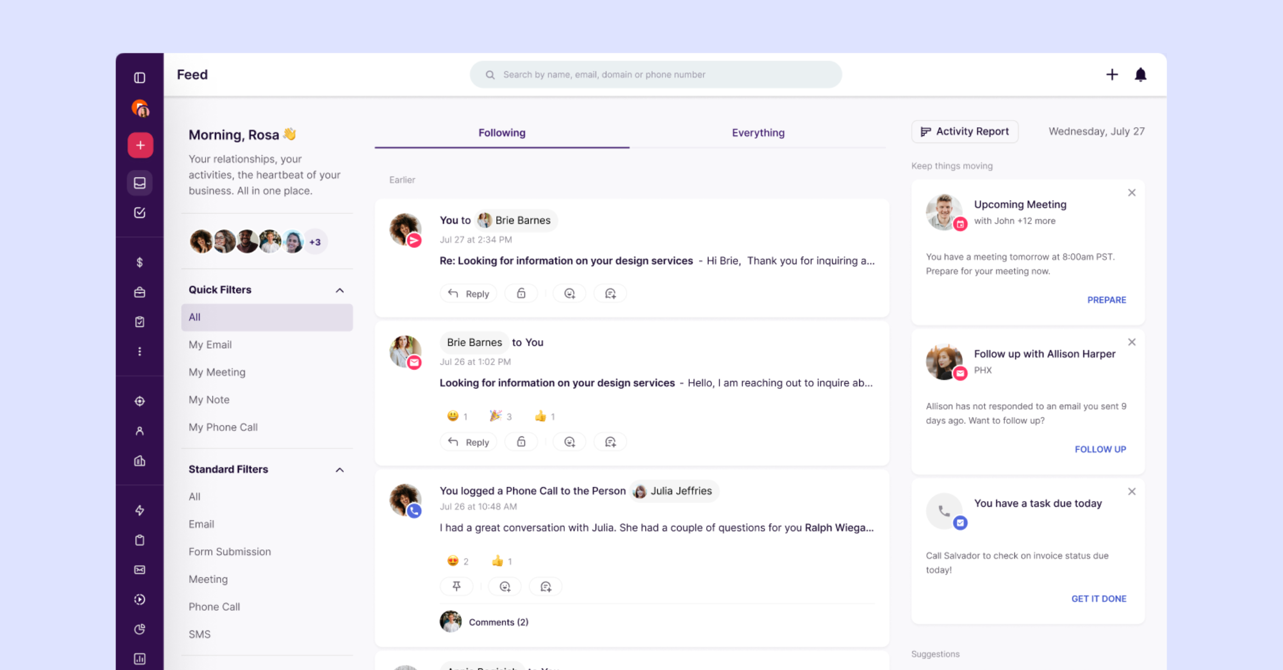Click PREPARE on Upcoming Meeting card

coord(1106,300)
